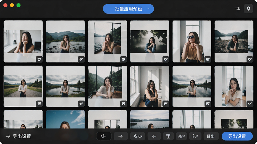This screenshot has width=257, height=144.
Task: Select the white-room window portrait thumbnail
Action: click(23, 41)
